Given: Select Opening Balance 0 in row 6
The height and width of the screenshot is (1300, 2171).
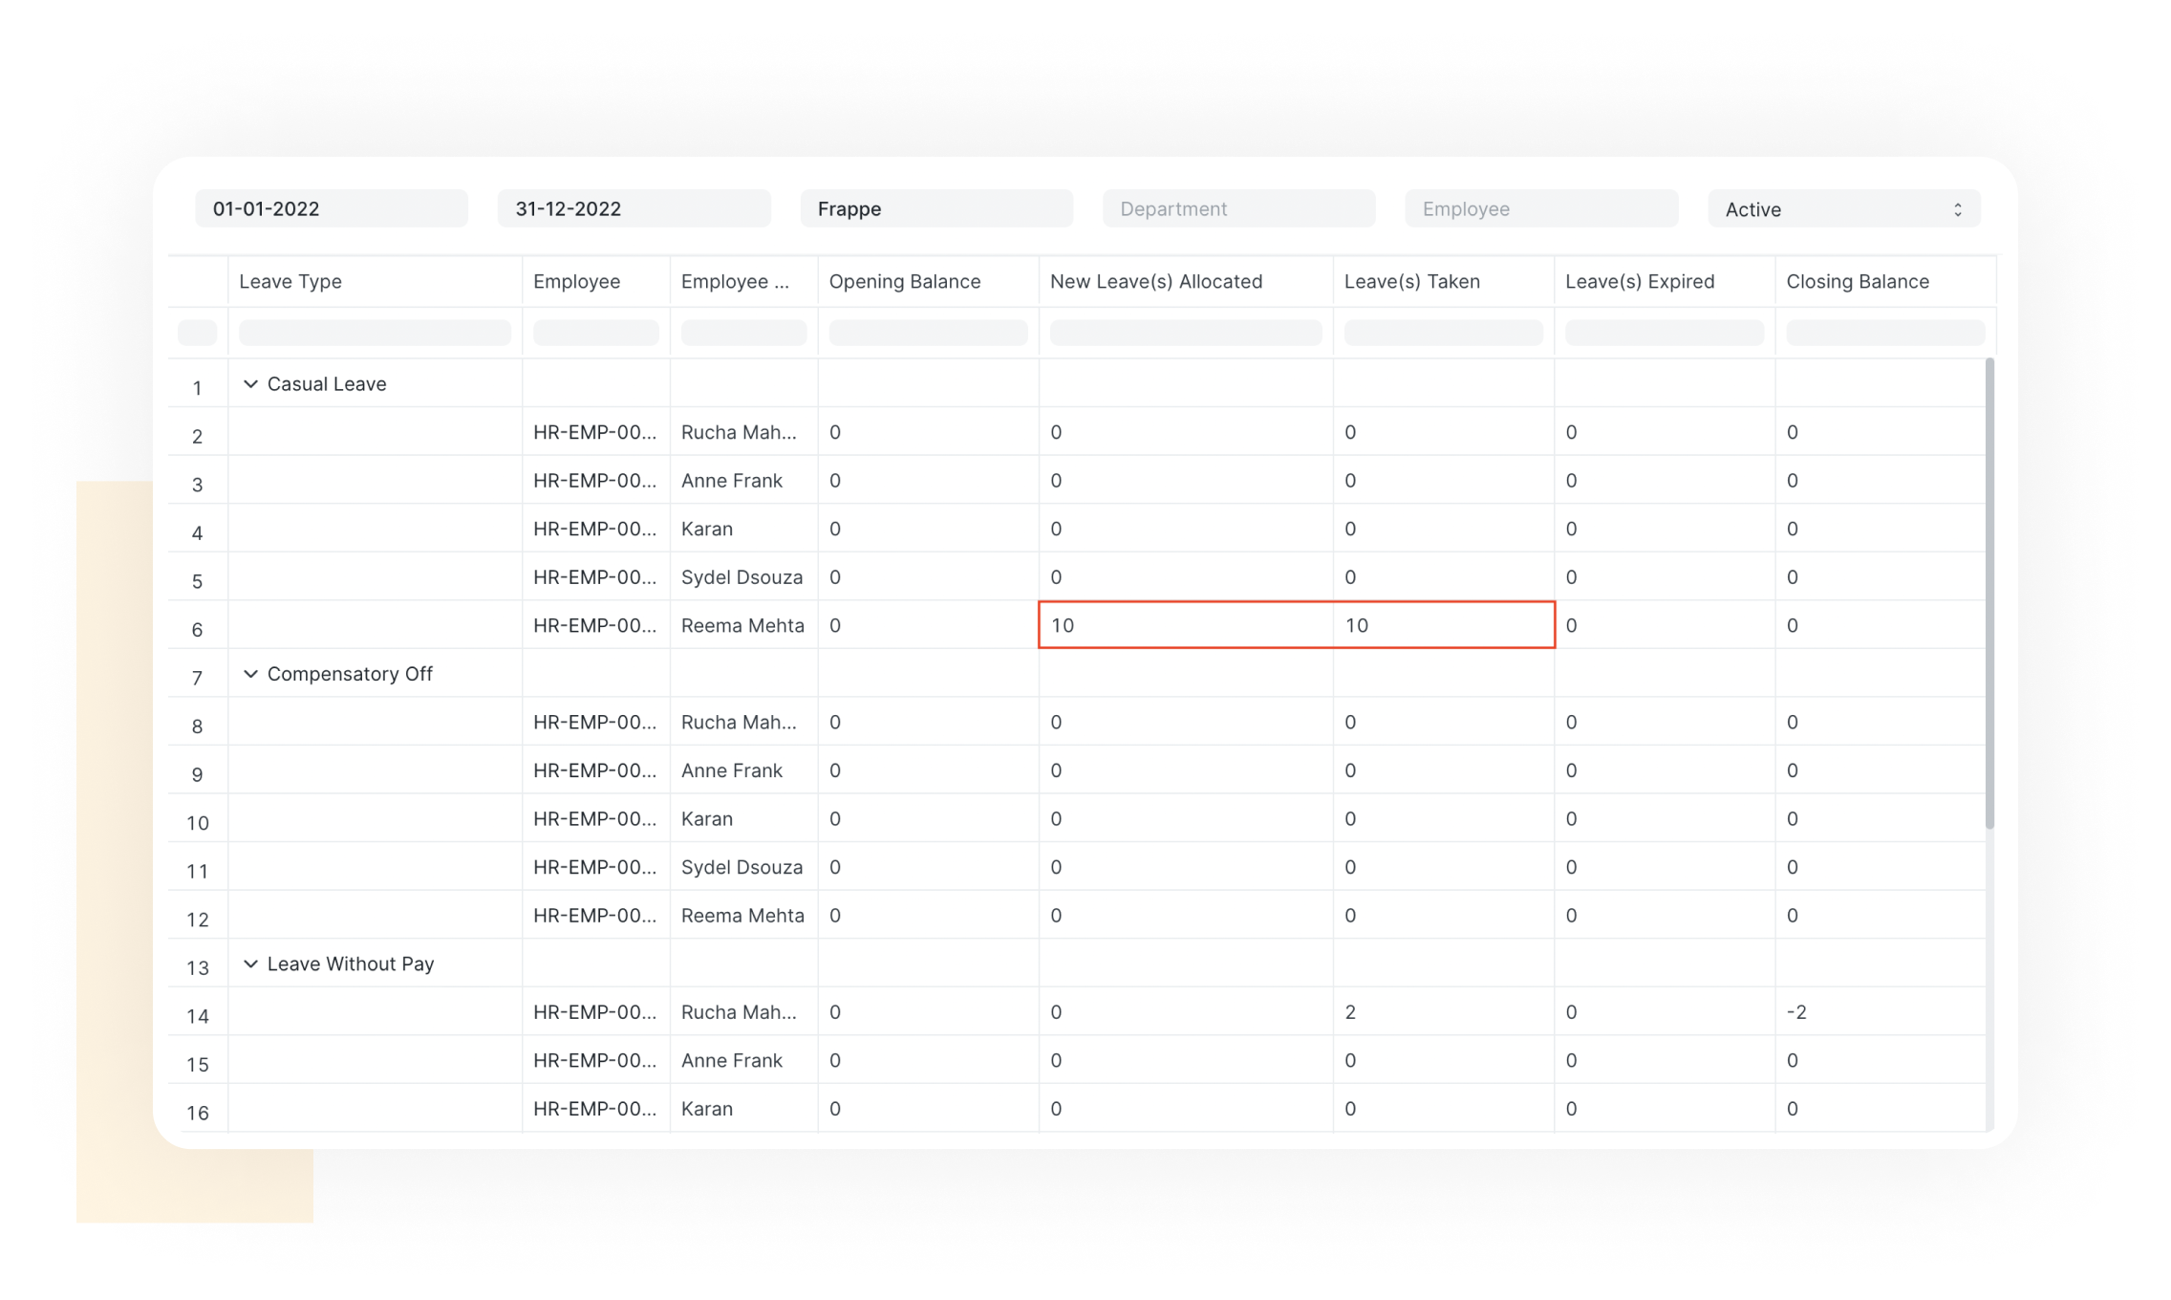Looking at the screenshot, I should [x=928, y=625].
